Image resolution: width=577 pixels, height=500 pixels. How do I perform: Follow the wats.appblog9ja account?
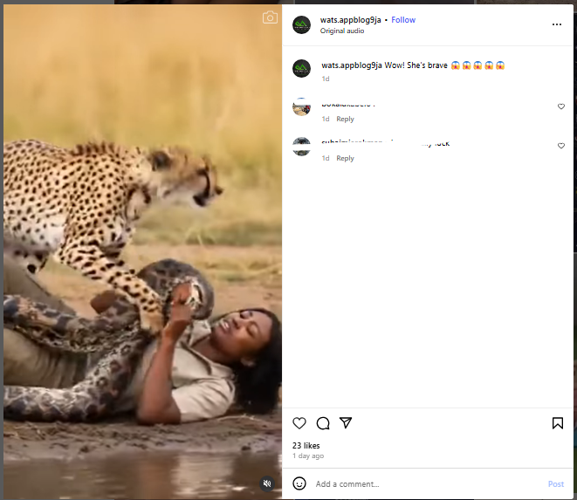(x=403, y=20)
